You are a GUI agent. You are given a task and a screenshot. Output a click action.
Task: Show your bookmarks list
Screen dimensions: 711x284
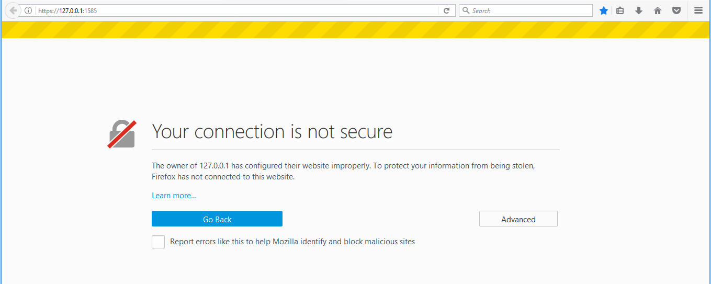[x=620, y=10]
